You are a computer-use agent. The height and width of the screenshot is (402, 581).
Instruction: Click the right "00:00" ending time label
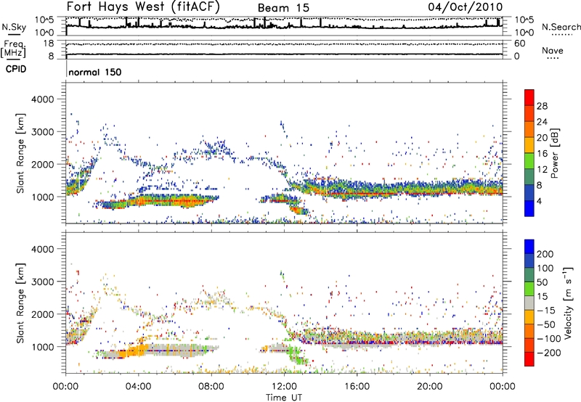point(503,387)
